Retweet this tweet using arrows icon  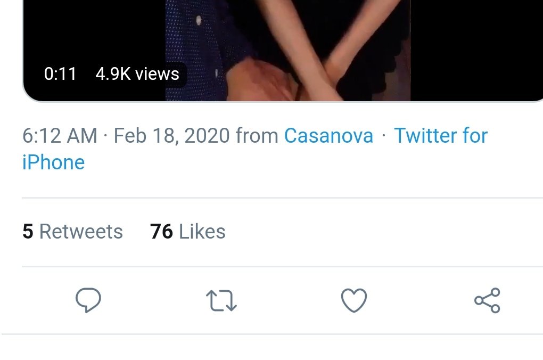[x=221, y=300]
